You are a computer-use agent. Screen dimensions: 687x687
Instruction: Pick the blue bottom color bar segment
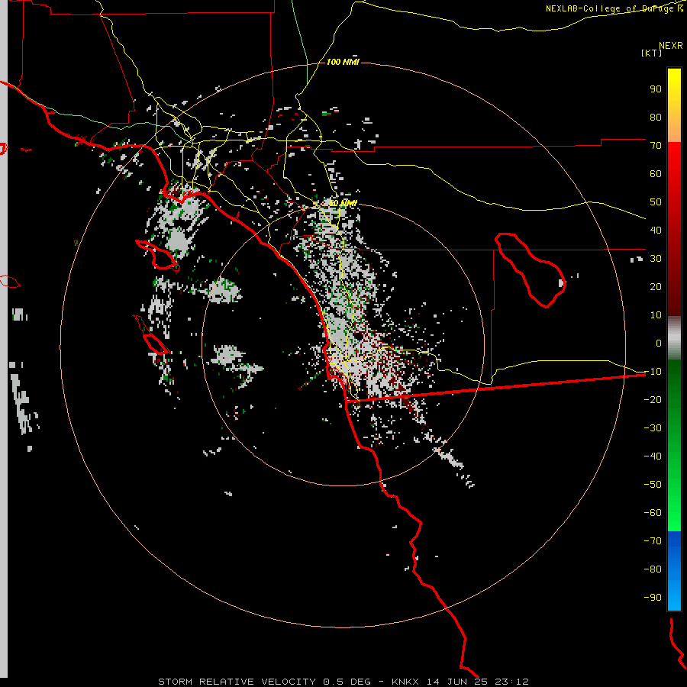click(x=674, y=571)
